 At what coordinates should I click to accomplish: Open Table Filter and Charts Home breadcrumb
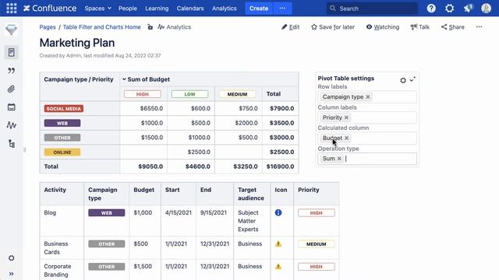[102, 27]
